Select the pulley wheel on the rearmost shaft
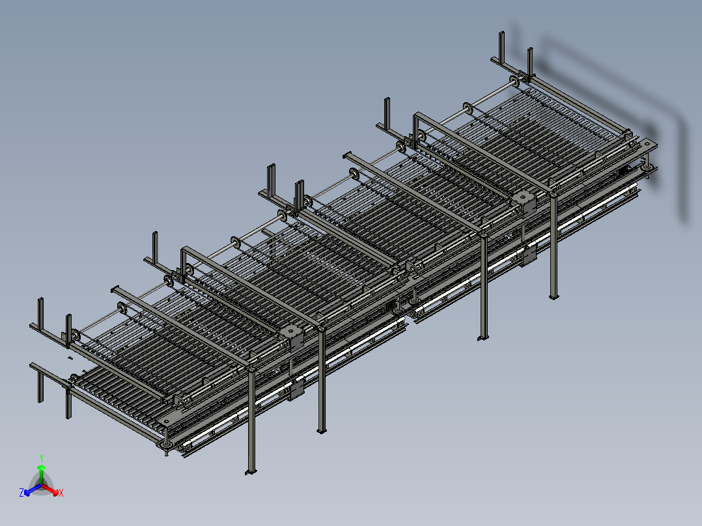Viewport: 702px width, 526px height. [x=516, y=81]
